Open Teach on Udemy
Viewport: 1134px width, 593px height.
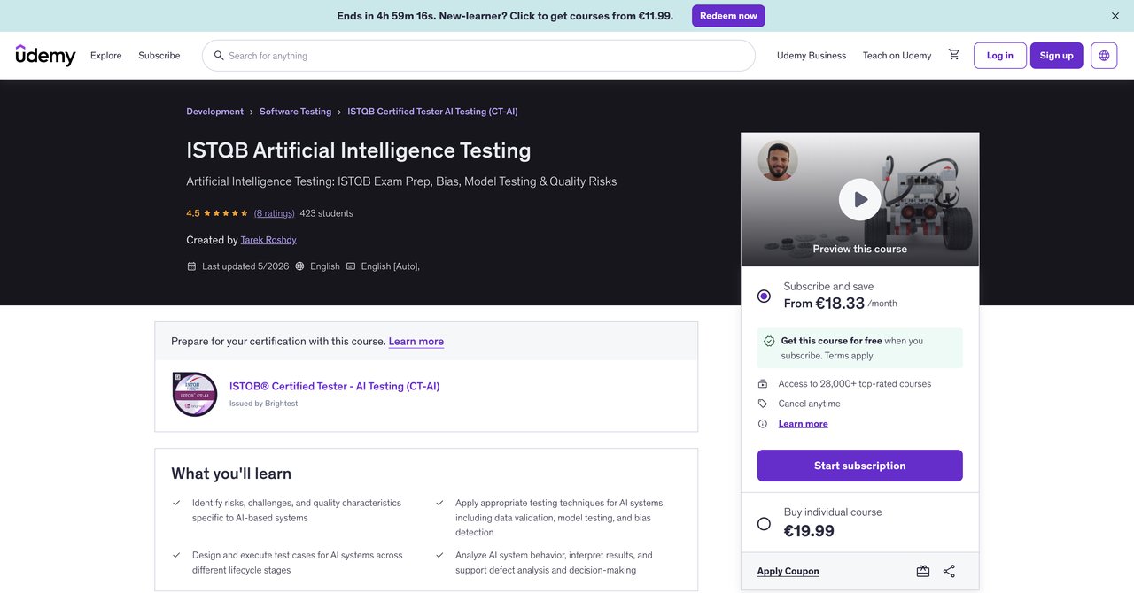pyautogui.click(x=897, y=56)
